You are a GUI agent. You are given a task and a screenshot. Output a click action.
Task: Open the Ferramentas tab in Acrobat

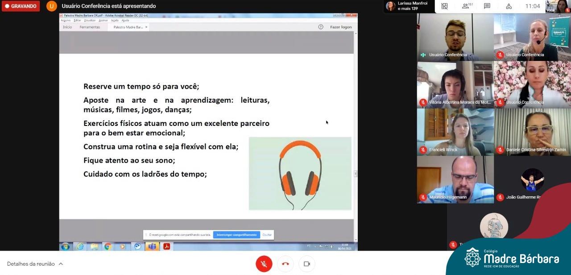(90, 27)
